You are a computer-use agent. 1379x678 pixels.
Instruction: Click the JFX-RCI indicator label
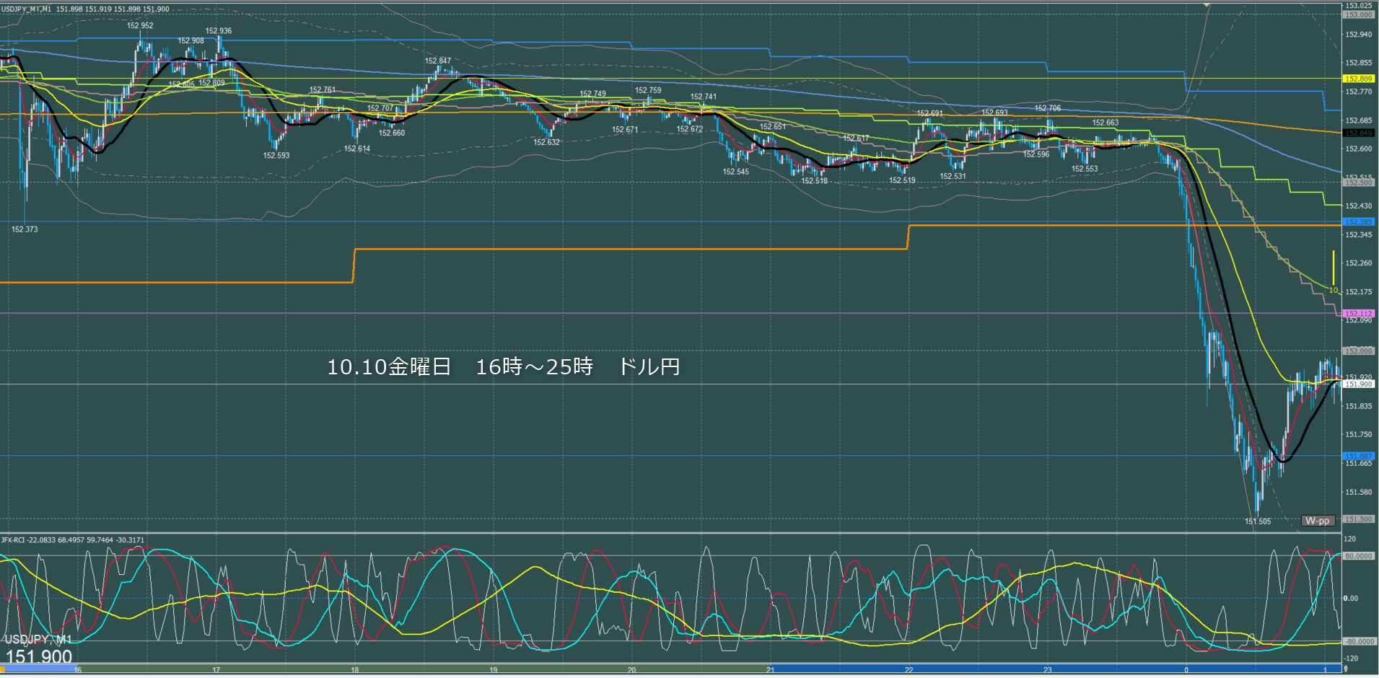tap(14, 540)
